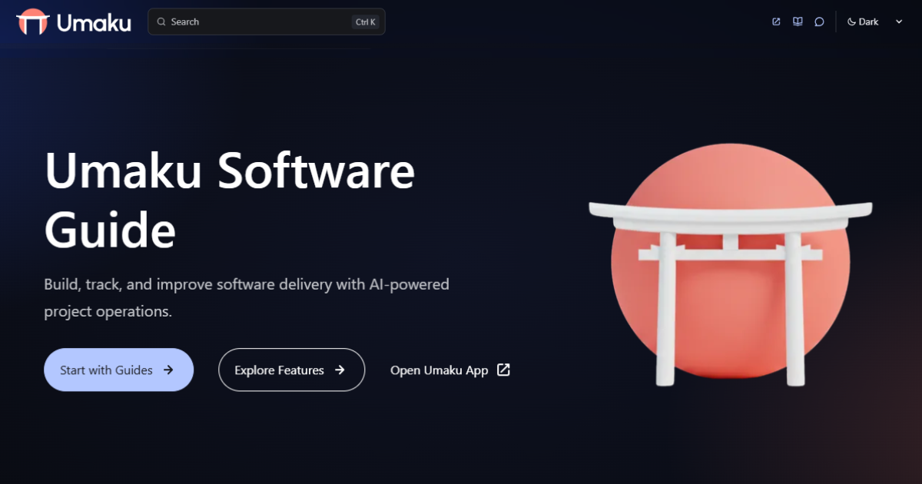Open the external link icon in the header
922x484 pixels.
pos(776,22)
